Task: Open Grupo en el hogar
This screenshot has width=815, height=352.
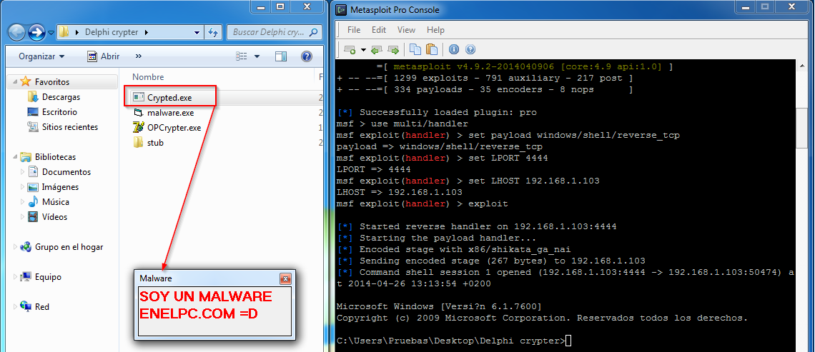Action: (x=69, y=247)
